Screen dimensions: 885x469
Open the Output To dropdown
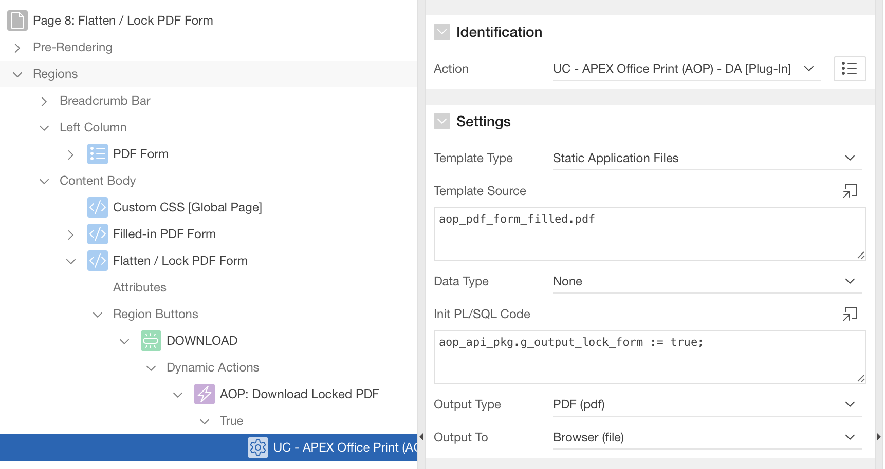click(x=707, y=437)
